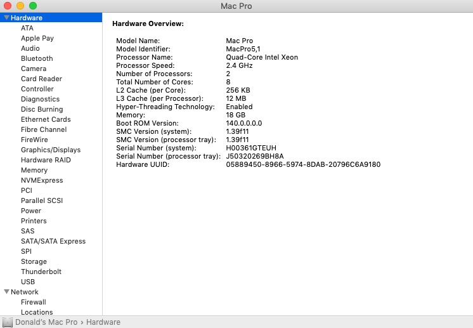This screenshot has width=473, height=328.
Task: Click the 2.4 GHz processor speed value
Action: 239,65
